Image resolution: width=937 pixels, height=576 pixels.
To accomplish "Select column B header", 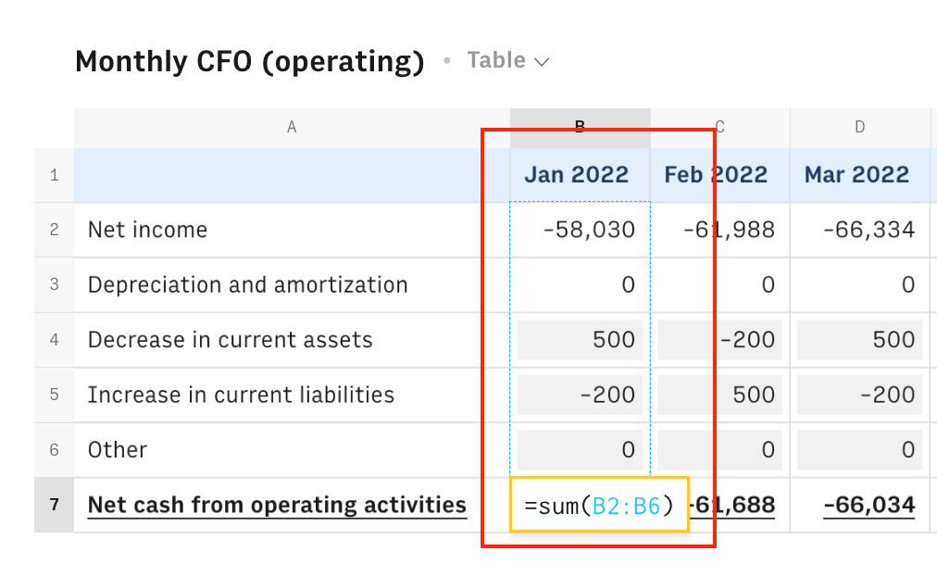I will [580, 128].
